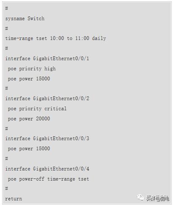
Task: Click the word 'daily' in time-range line
Action: tap(99, 38)
